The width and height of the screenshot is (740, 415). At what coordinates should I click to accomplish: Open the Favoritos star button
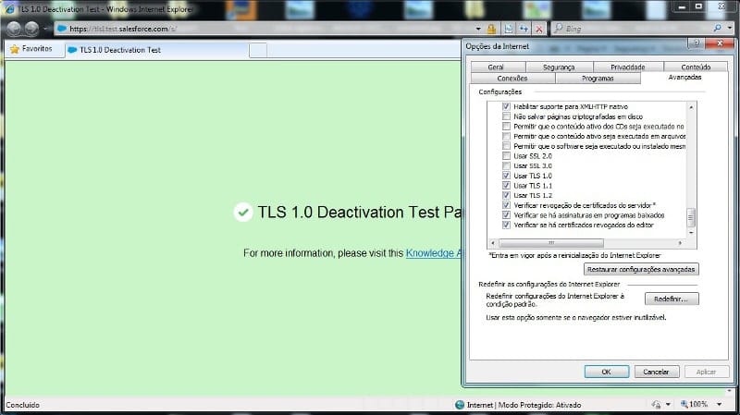coord(31,49)
